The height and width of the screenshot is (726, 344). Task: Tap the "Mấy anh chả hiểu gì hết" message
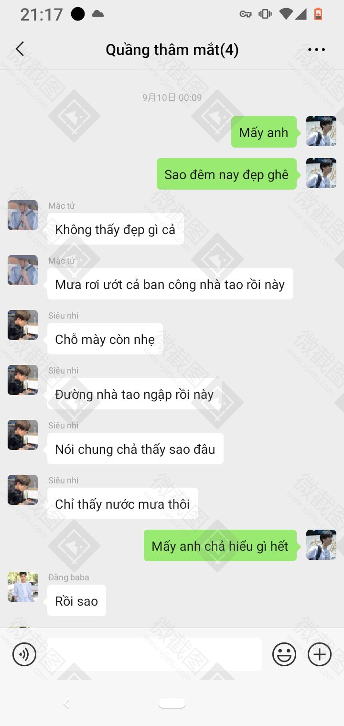click(x=220, y=546)
